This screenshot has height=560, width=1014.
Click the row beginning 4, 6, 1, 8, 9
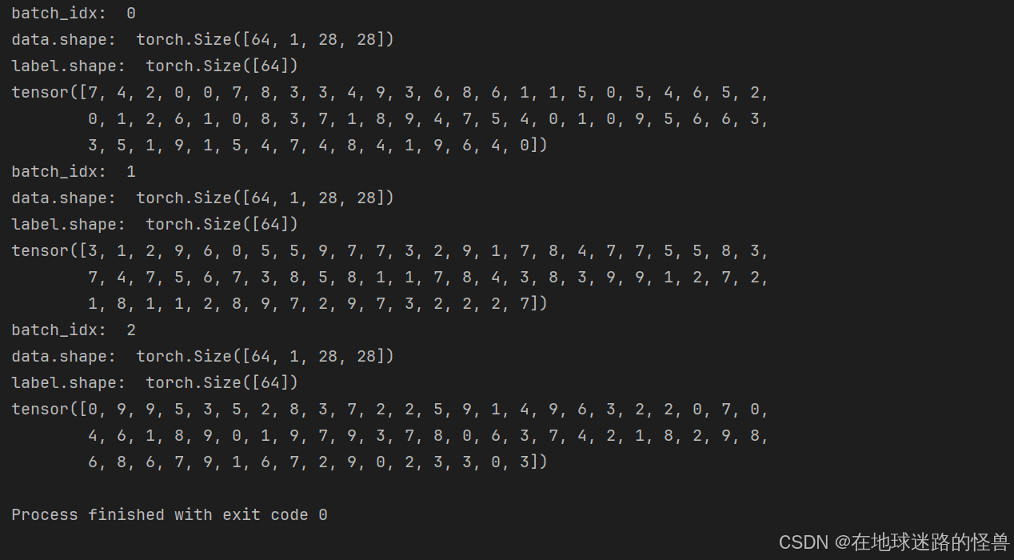[x=429, y=436]
